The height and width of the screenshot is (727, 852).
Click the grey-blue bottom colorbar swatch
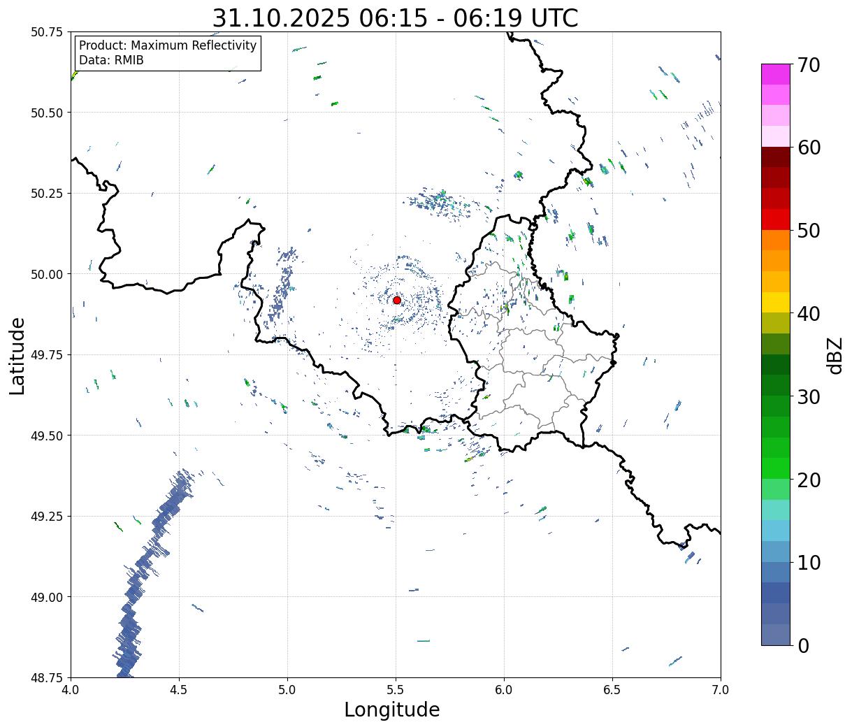[x=776, y=635]
